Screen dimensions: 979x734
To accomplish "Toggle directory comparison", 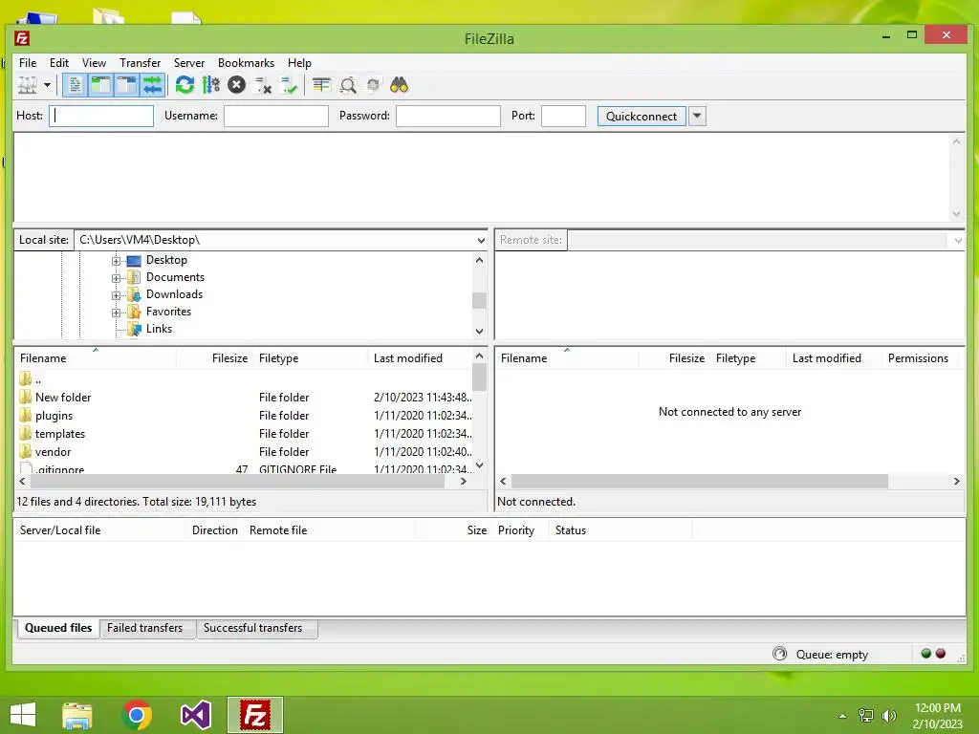I will tap(348, 85).
